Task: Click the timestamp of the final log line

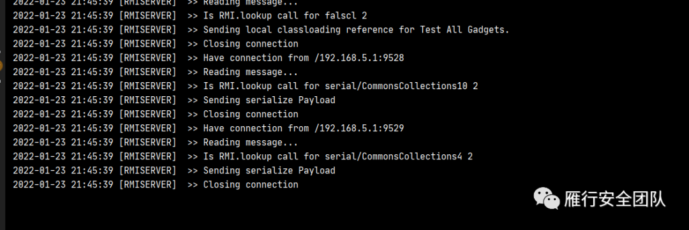Action: click(63, 184)
